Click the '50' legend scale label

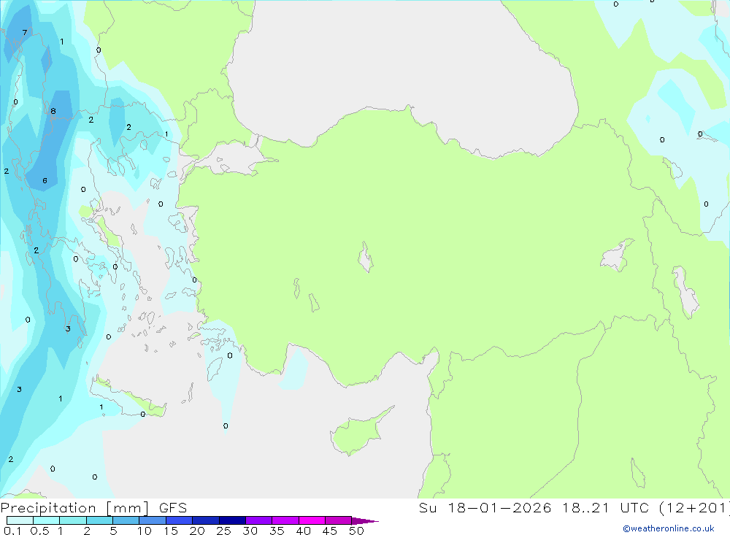pos(356,531)
